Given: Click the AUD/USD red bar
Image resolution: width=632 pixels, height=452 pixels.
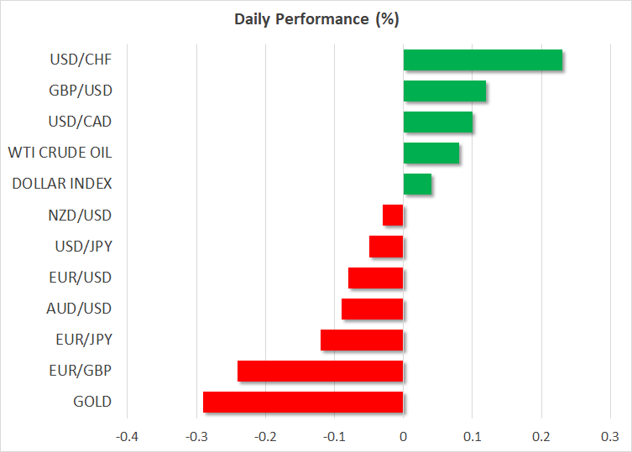Looking at the screenshot, I should pos(373,309).
